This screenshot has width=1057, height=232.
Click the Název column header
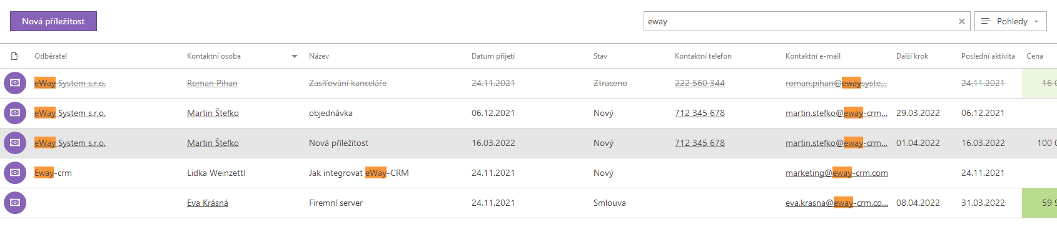[319, 56]
